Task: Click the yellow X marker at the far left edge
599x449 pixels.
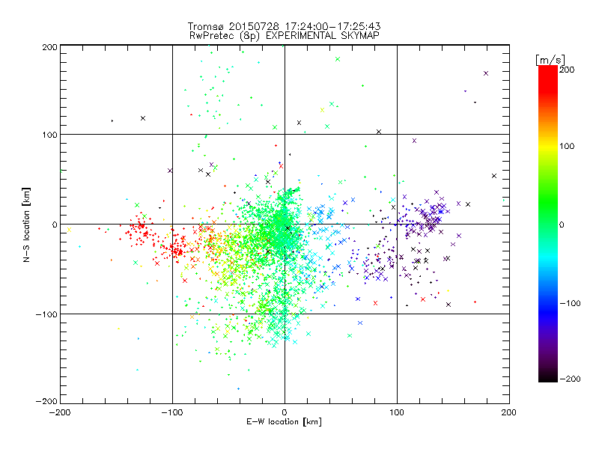Action: pyautogui.click(x=69, y=230)
